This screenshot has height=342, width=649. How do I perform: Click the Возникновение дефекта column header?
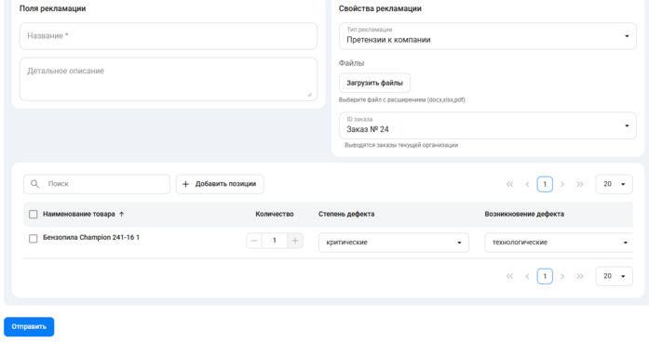pos(524,214)
